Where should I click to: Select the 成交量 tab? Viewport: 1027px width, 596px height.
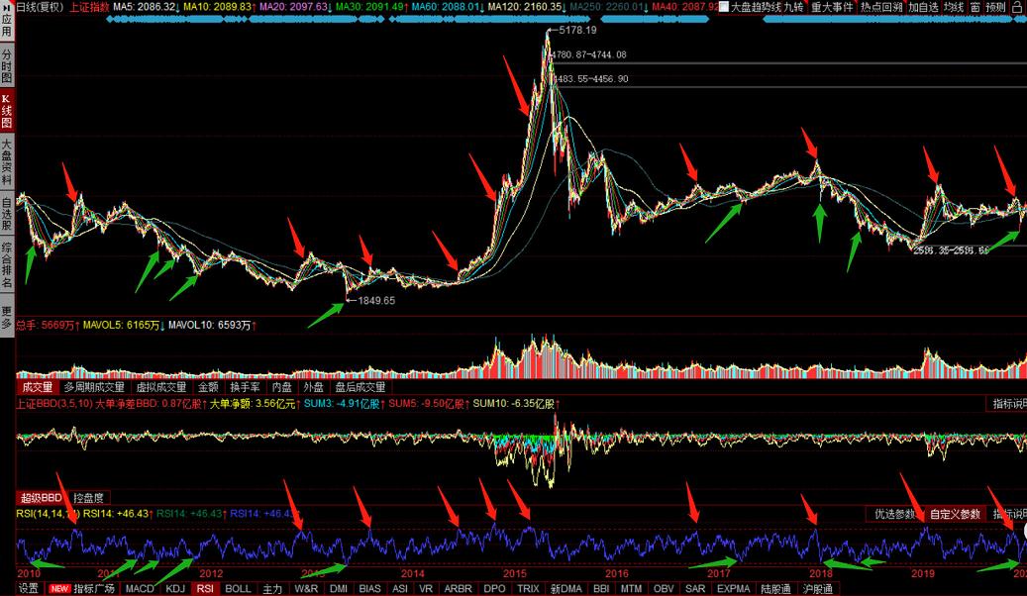(38, 387)
